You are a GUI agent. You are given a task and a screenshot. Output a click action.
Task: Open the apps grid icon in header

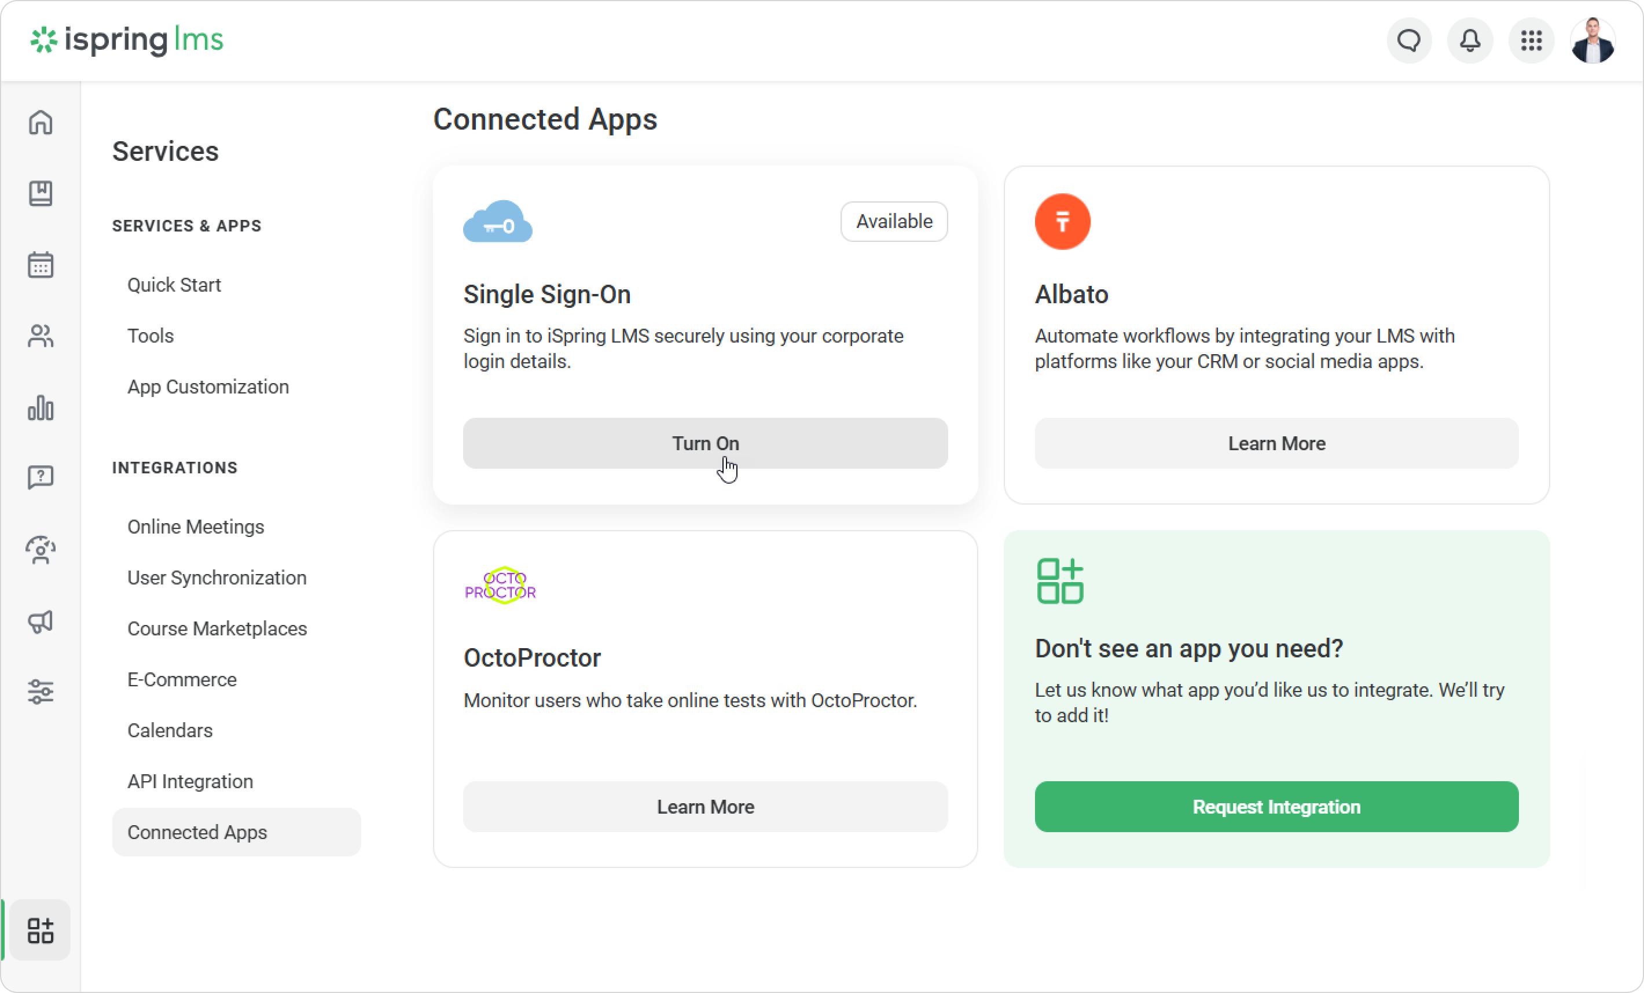[1531, 41]
